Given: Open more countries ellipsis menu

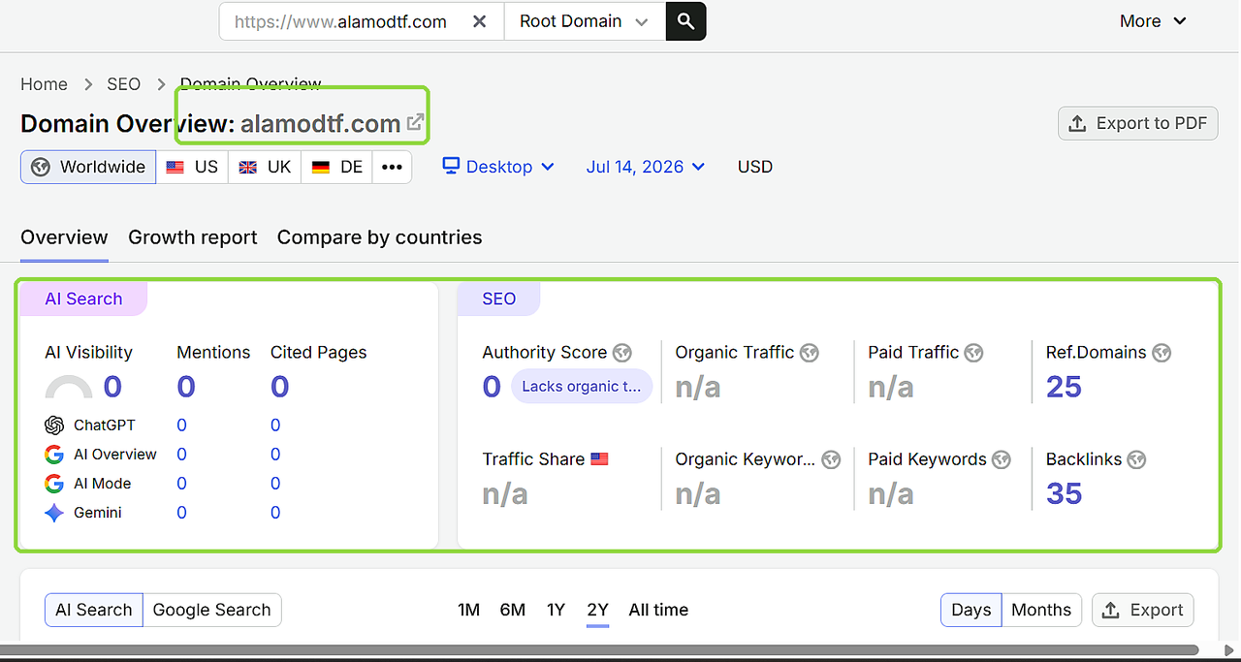Looking at the screenshot, I should [392, 167].
